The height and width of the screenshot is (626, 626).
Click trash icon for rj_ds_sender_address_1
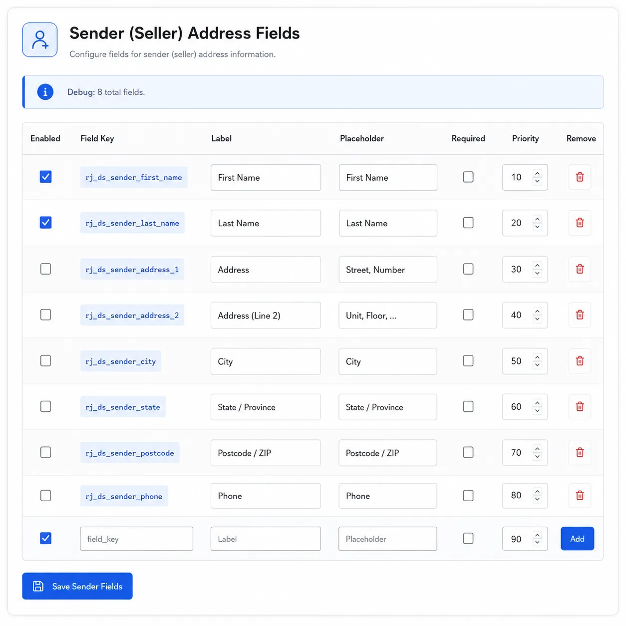[580, 269]
